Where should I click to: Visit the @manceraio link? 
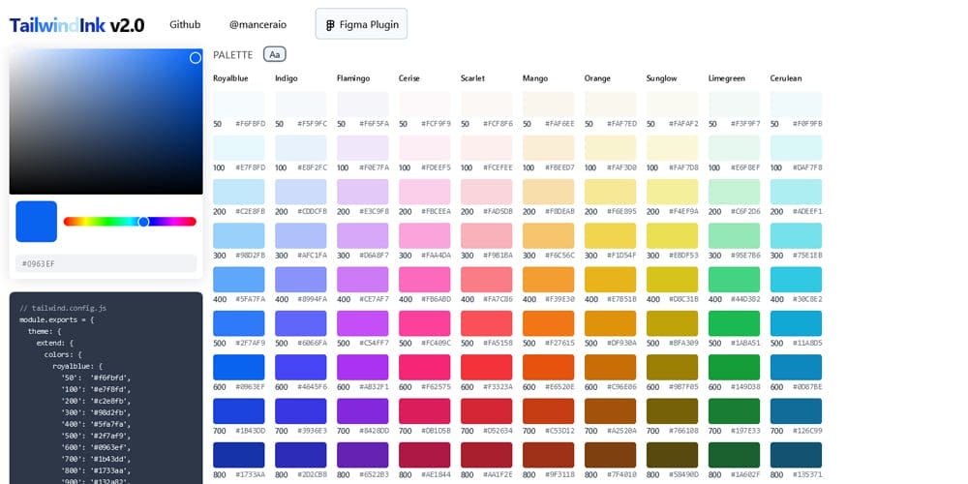click(x=257, y=25)
